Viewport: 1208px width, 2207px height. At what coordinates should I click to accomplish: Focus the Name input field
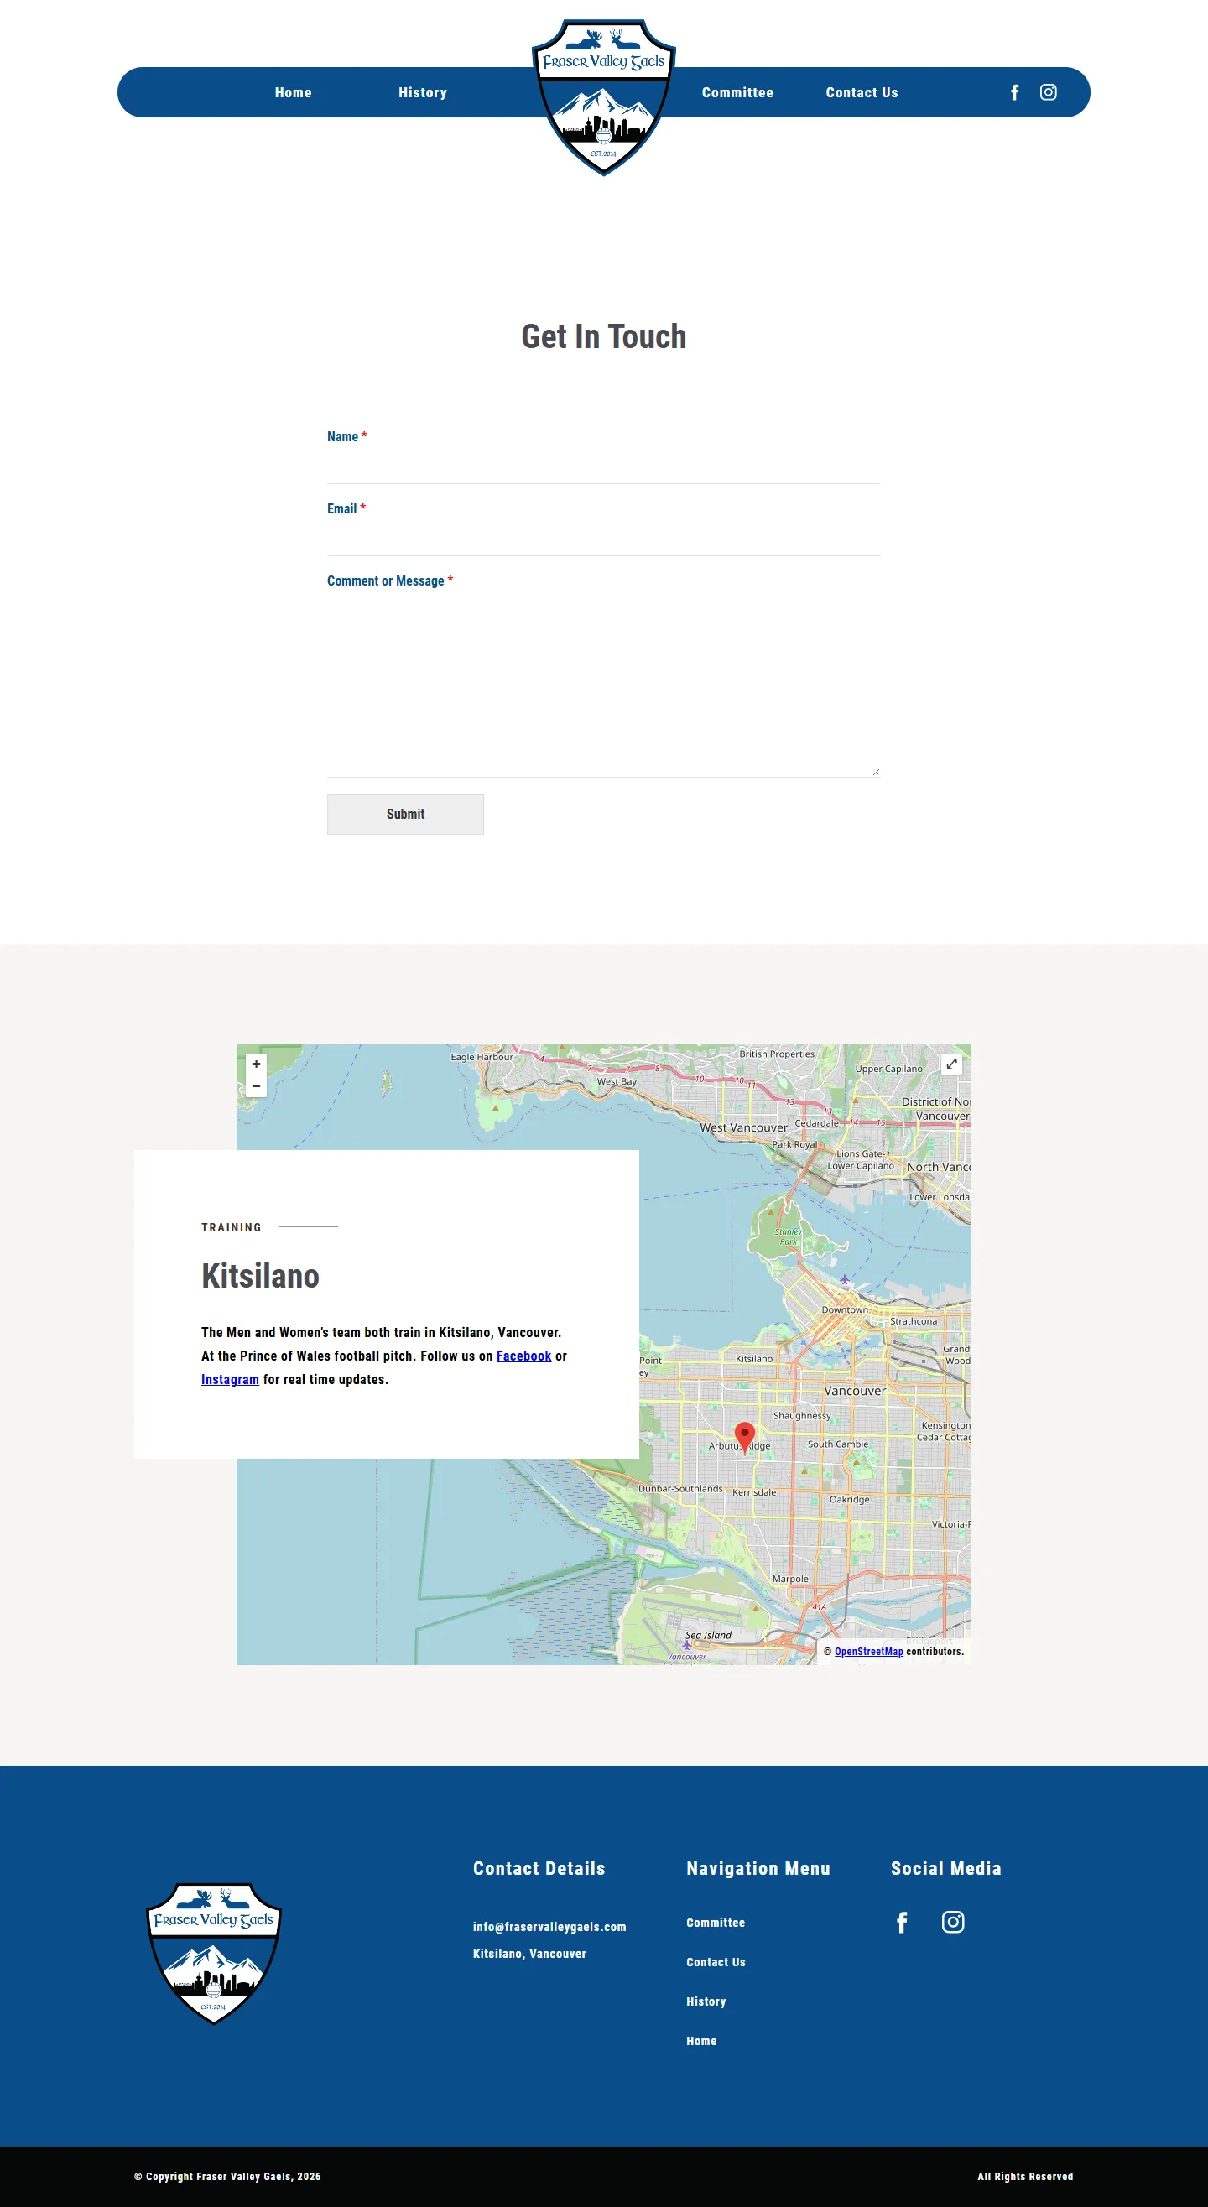tap(603, 466)
